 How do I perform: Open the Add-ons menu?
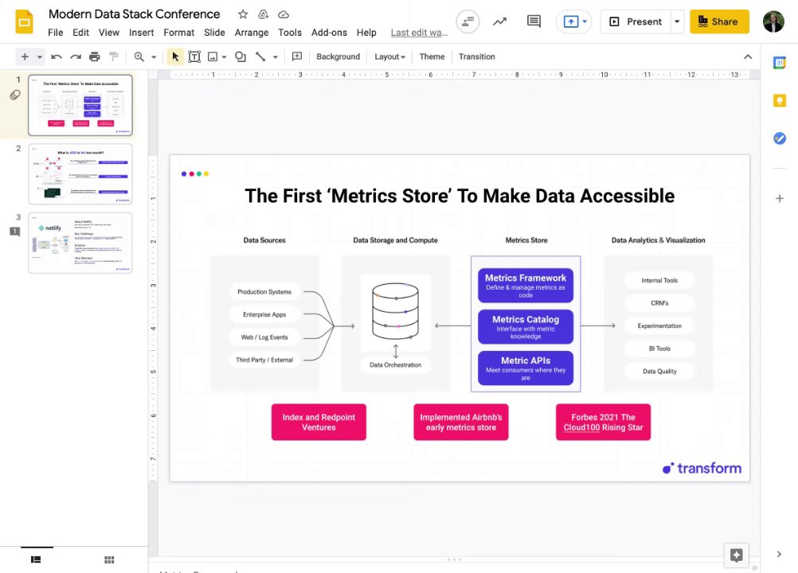[x=329, y=33]
